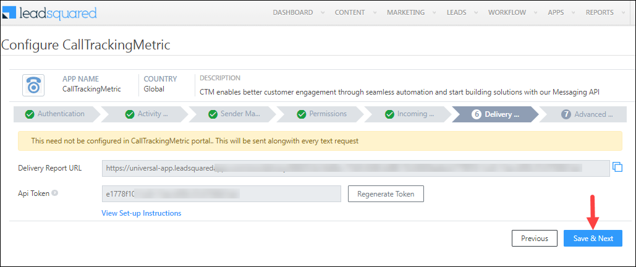Viewport: 636px width, 267px height.
Task: Expand the MARKETING dropdown arrow
Action: [435, 12]
